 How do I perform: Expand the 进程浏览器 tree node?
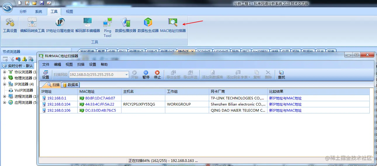(4, 96)
